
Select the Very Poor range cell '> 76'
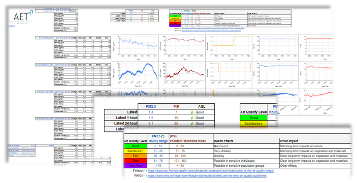pyautogui.click(x=158, y=166)
